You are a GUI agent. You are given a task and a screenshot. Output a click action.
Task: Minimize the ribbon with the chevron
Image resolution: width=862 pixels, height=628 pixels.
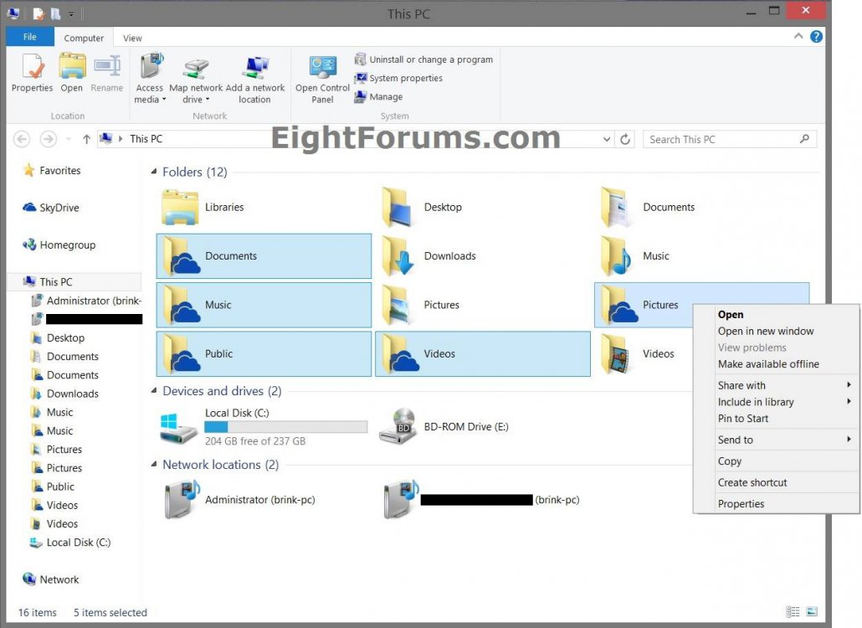798,36
